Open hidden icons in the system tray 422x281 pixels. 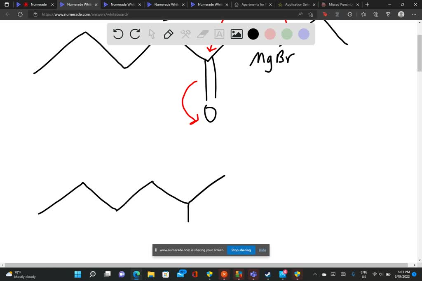click(x=315, y=274)
